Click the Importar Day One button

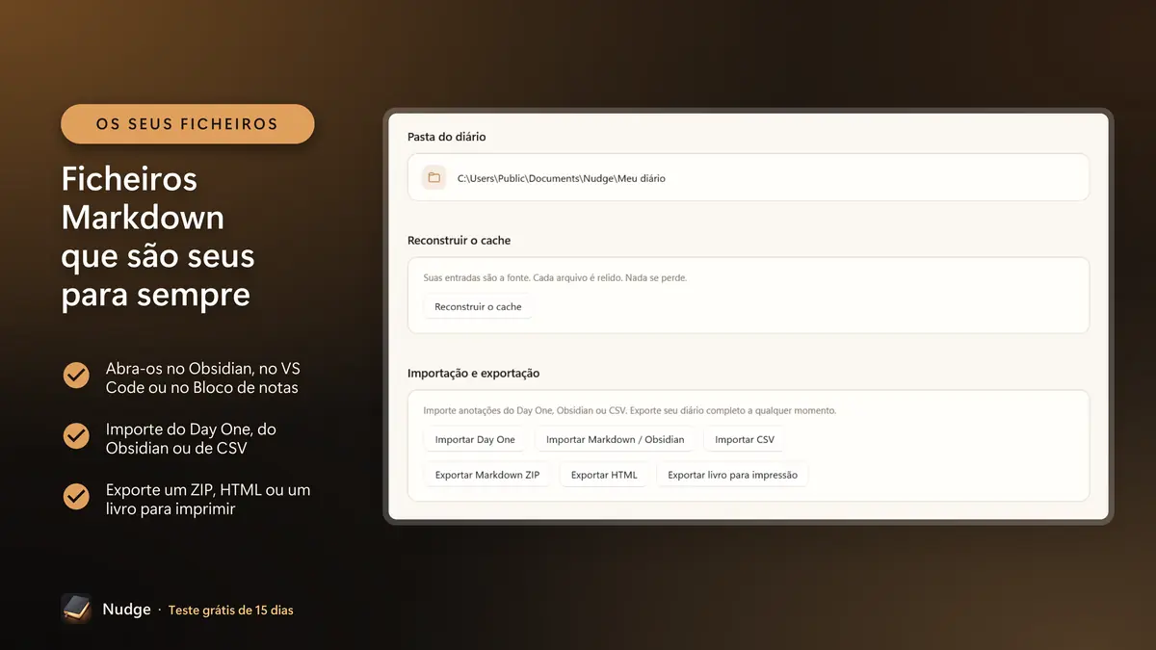point(475,440)
